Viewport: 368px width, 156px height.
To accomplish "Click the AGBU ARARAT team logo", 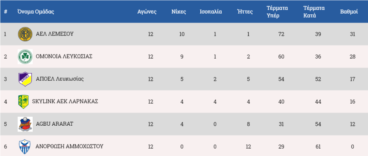I will click(25, 124).
